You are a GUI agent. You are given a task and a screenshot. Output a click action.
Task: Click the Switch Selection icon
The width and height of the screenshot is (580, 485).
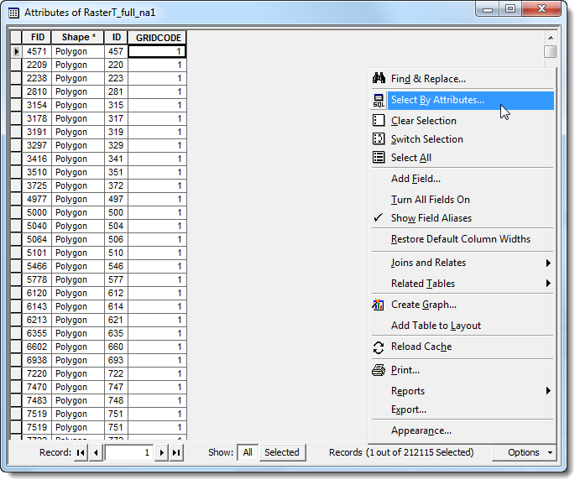pyautogui.click(x=378, y=139)
